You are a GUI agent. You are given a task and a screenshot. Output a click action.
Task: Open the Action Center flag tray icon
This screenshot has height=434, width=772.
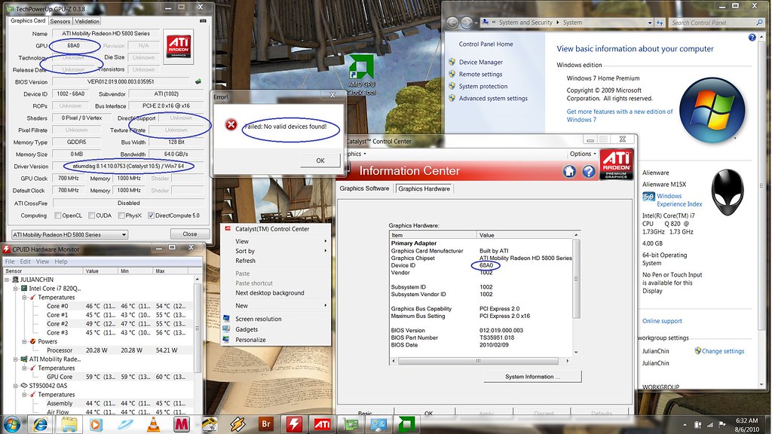722,424
